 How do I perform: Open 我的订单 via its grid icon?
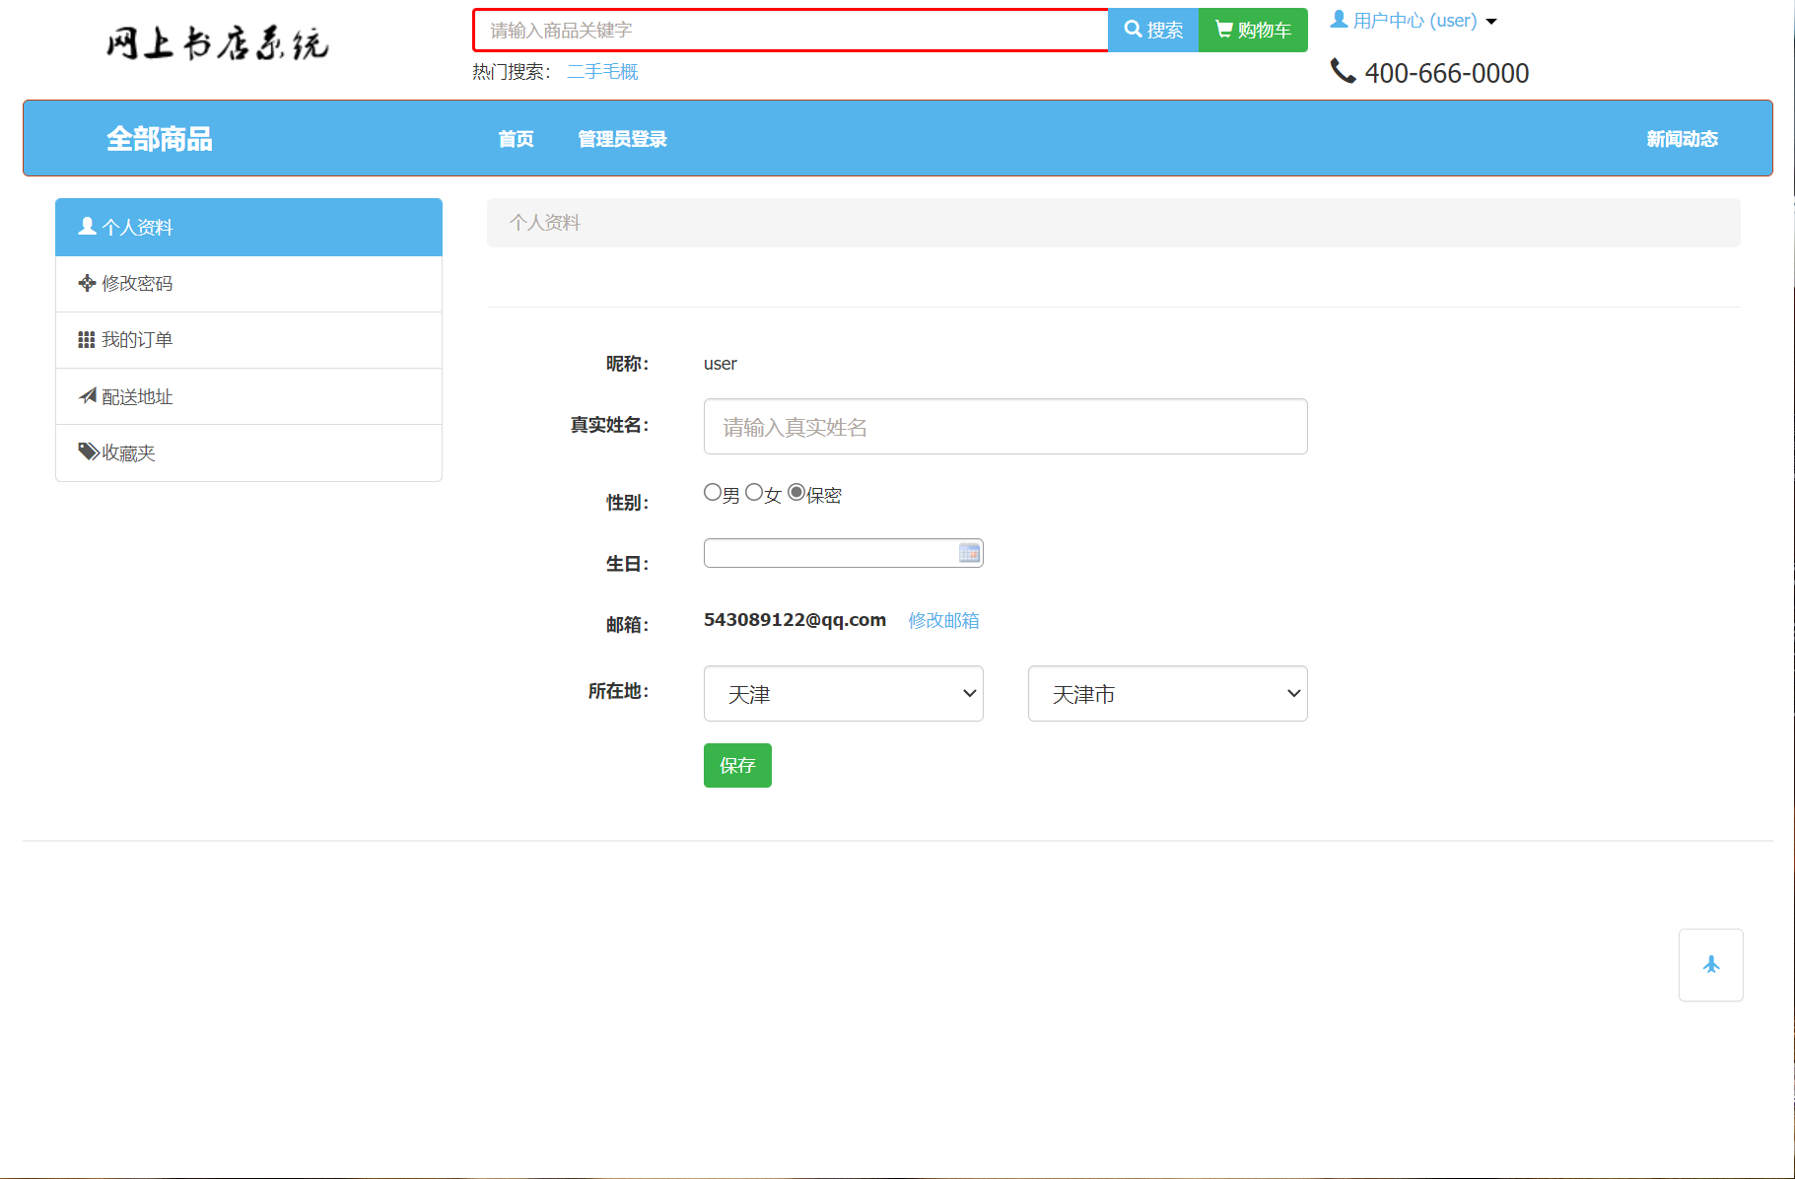pyautogui.click(x=87, y=339)
